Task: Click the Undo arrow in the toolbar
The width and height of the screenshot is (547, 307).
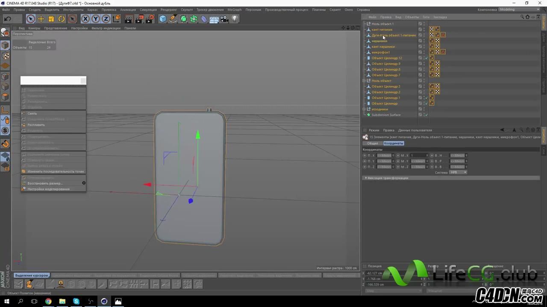Action: [7, 19]
